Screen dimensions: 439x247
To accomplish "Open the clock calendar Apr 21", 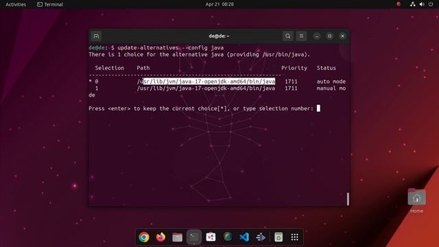I will pyautogui.click(x=219, y=4).
